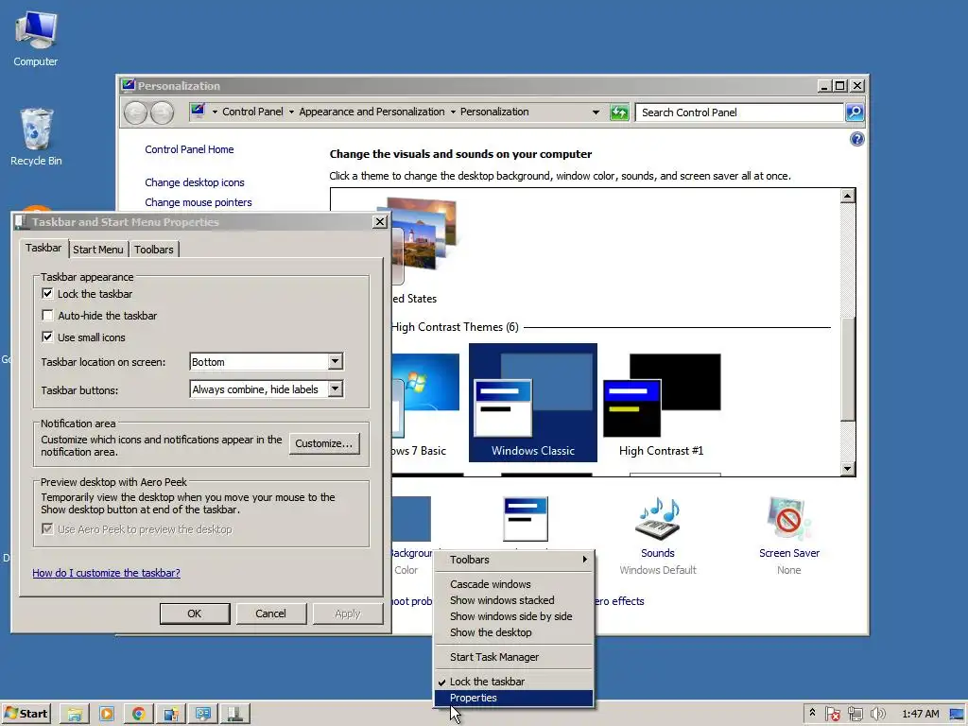
Task: Open Change mouse pointers link
Action: point(199,202)
